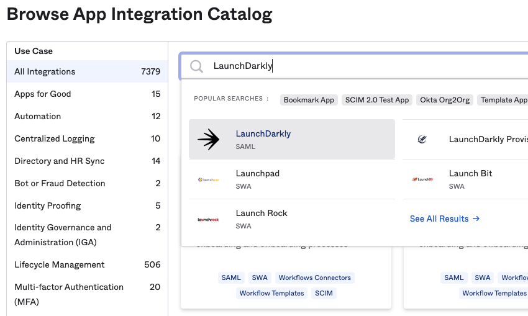Choose Multi-factor Authentication (MFA) filter
Viewport: 528px width, 316px height.
[x=87, y=294]
